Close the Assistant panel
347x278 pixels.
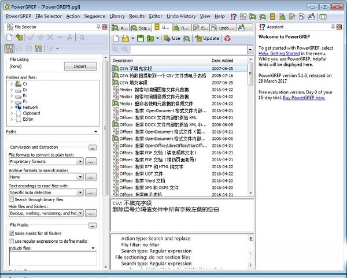point(339,27)
